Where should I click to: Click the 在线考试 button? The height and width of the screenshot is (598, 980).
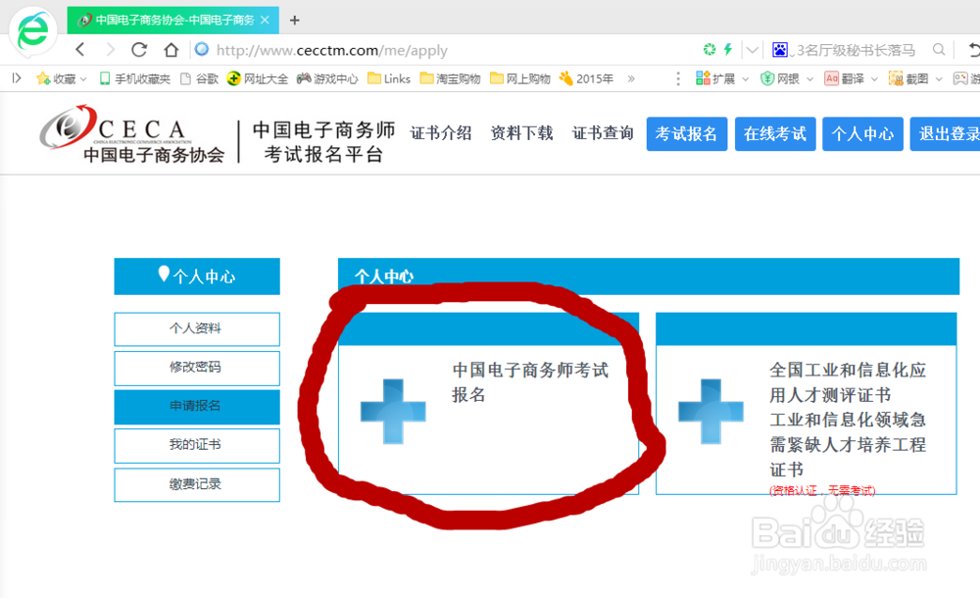click(775, 133)
